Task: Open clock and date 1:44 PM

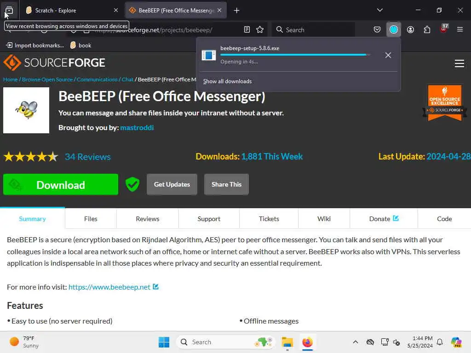Action: click(420, 342)
